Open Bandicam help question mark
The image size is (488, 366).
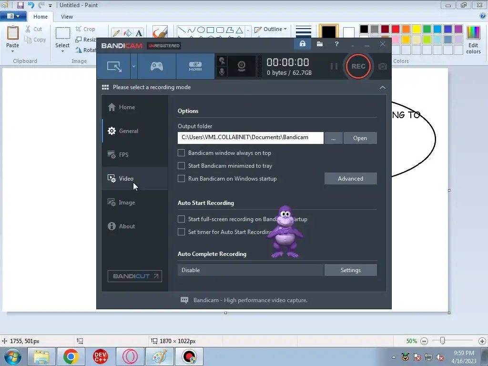[x=336, y=44]
